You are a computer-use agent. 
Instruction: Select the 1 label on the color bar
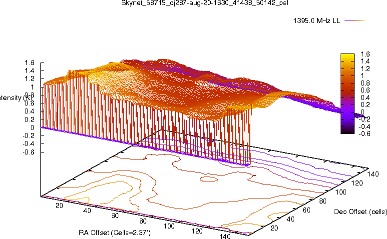[362, 76]
